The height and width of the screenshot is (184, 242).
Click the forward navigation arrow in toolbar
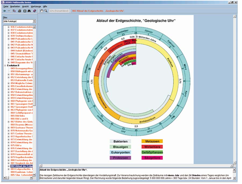point(9,11)
